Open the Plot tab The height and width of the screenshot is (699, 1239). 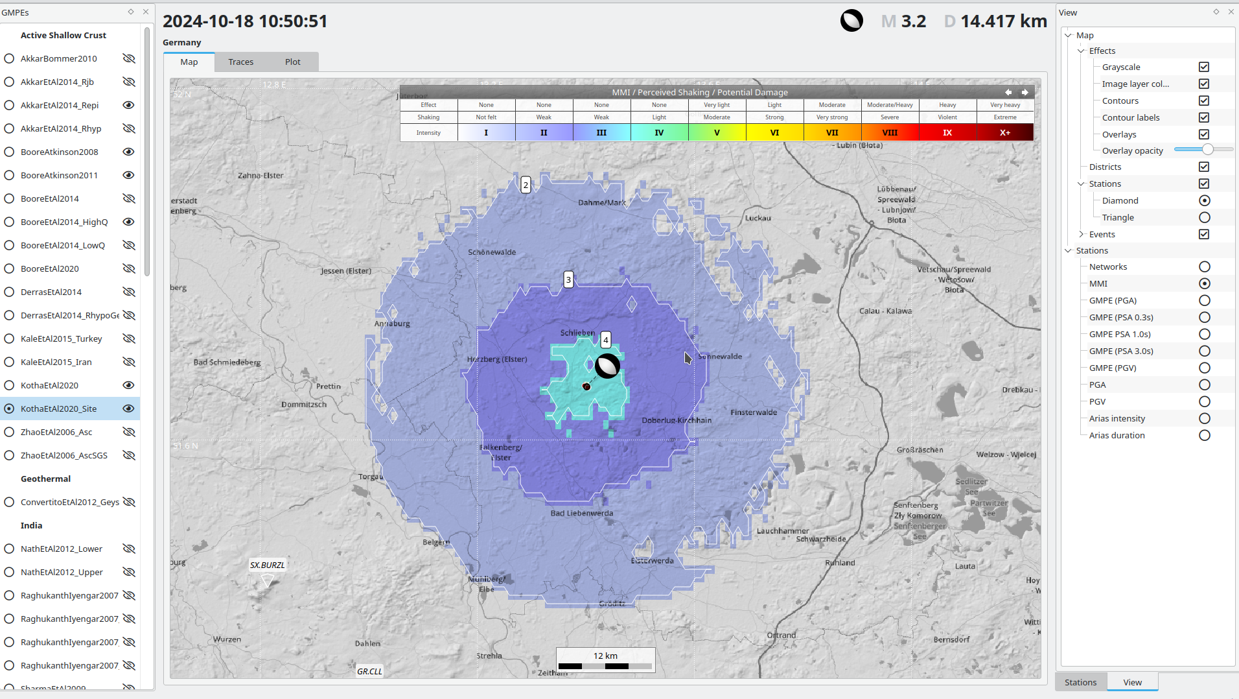click(292, 62)
